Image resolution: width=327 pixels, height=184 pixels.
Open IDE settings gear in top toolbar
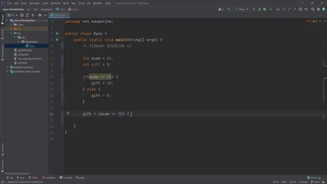click(x=318, y=9)
